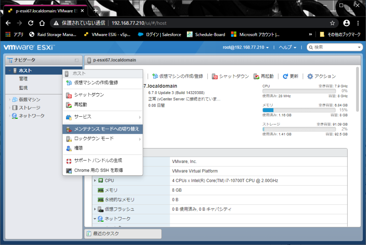This screenshot has width=366, height=245.
Task: Open the Chrome three-dot menu
Action: click(358, 23)
